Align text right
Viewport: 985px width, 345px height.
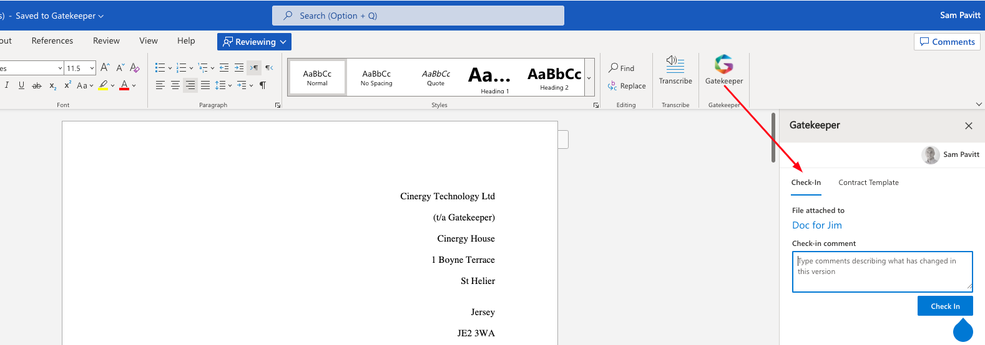tap(190, 85)
